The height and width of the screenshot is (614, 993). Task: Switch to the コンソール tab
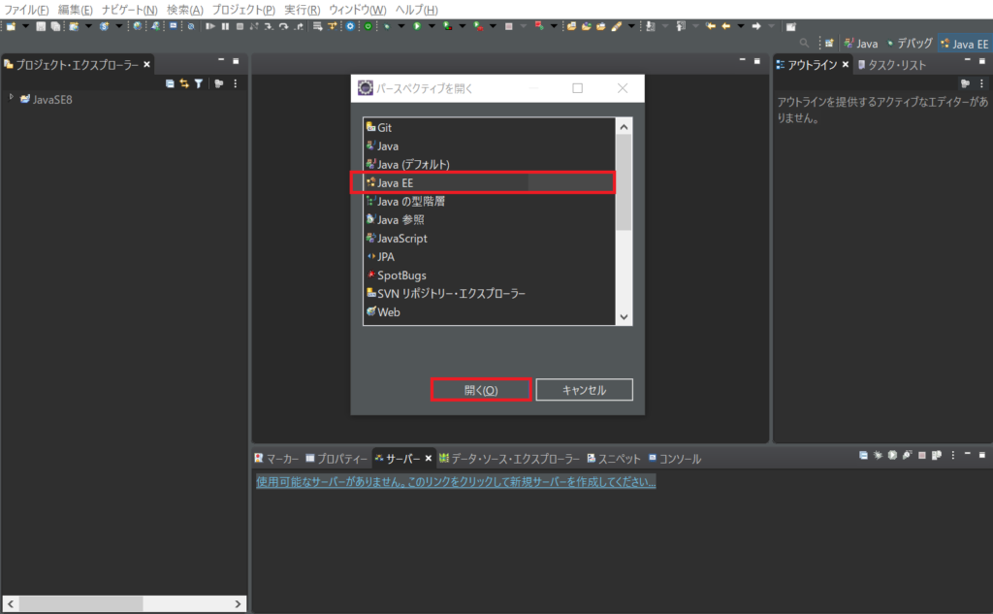(679, 459)
